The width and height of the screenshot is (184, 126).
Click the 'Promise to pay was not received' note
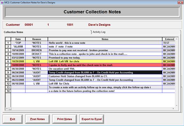105,50
